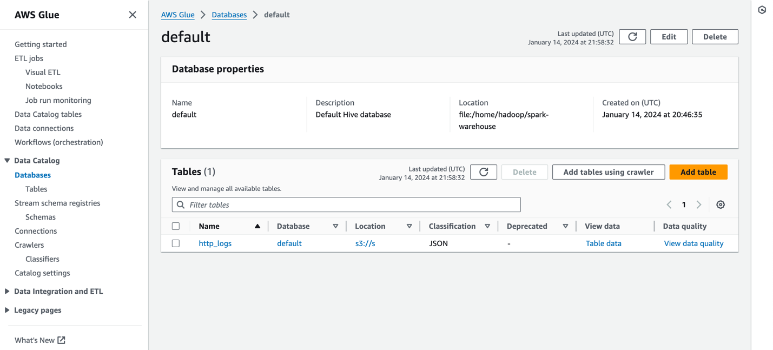Collapse the Data Catalog section

click(7, 161)
